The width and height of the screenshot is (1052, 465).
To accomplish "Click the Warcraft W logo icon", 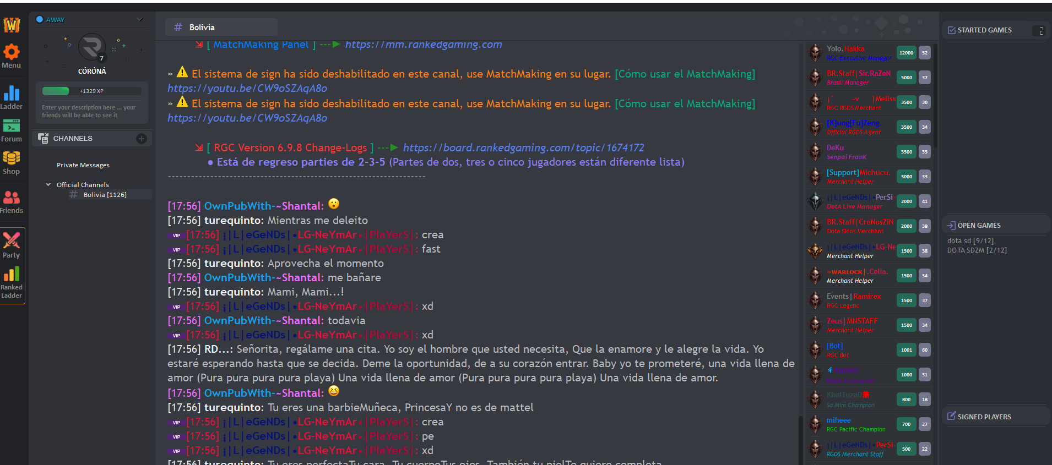I will point(12,25).
